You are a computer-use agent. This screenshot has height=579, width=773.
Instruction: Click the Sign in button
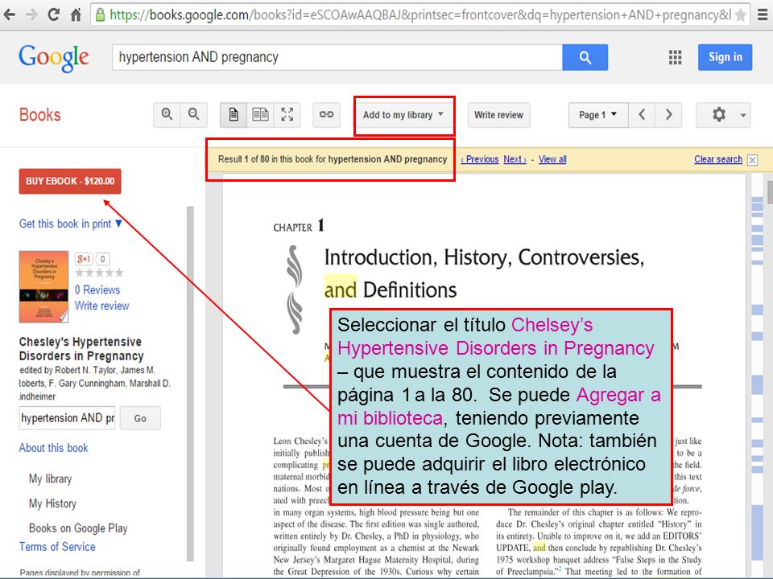[725, 57]
